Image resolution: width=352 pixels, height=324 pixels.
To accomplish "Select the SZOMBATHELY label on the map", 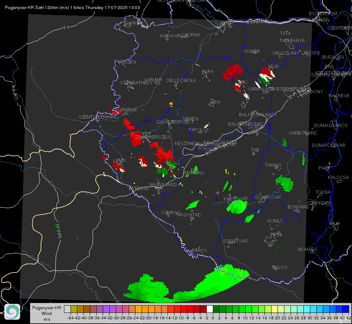I will pos(136,83).
